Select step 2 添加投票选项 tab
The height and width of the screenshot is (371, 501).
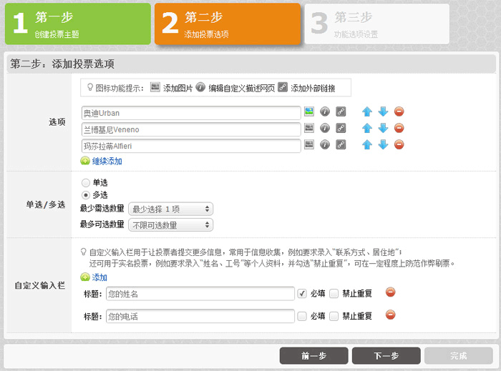(x=228, y=24)
